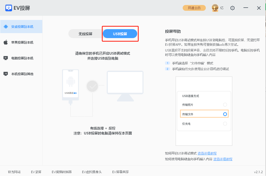The width and height of the screenshot is (266, 176).
Task: Click the VIP avatar icon
Action: [215, 8]
